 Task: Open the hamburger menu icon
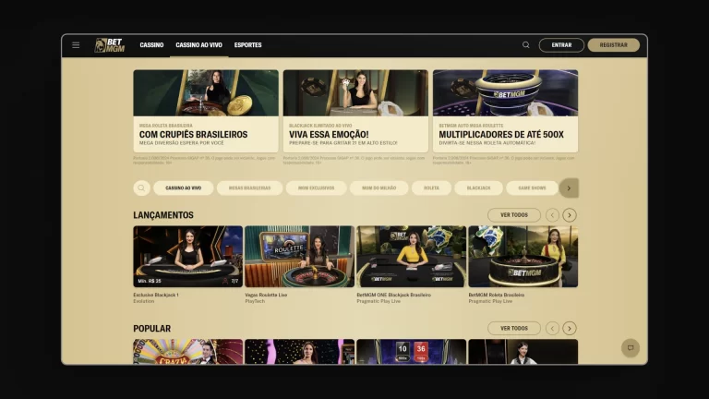pos(76,44)
